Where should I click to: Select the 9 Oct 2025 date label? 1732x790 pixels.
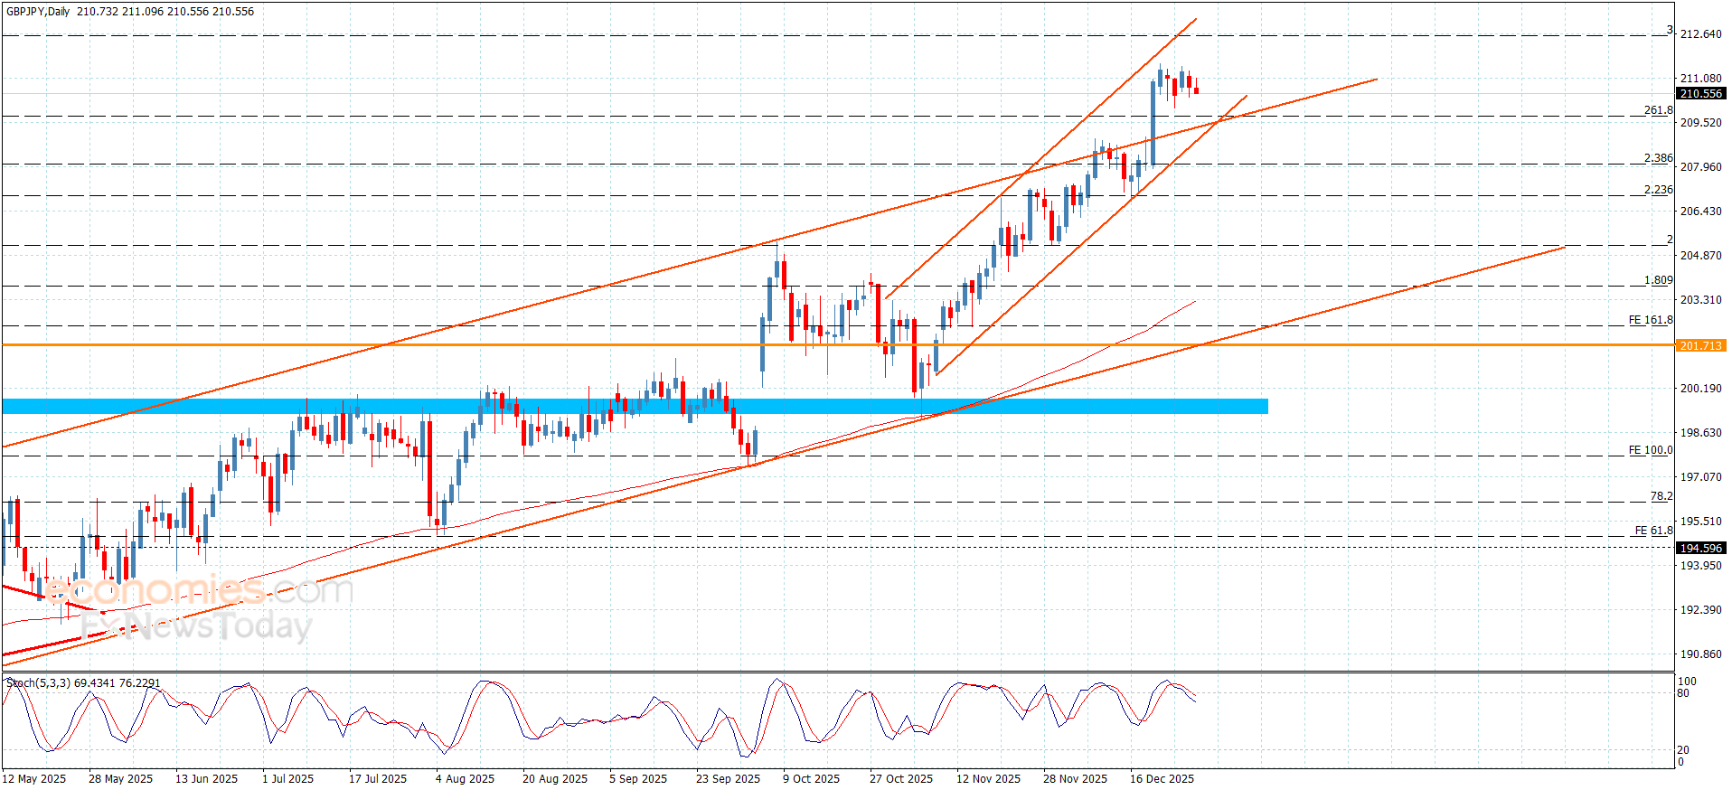tap(811, 778)
